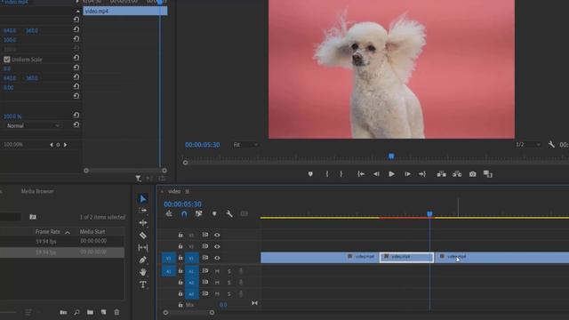Toggle sync lock on V1 track
This screenshot has width=569, height=320.
tap(205, 258)
